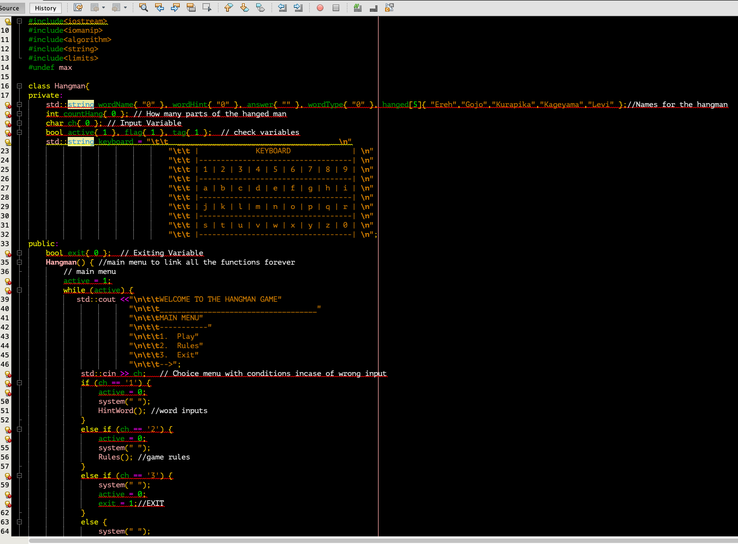Collapse the Hangman class code fold
This screenshot has height=544, width=738.
[x=19, y=86]
